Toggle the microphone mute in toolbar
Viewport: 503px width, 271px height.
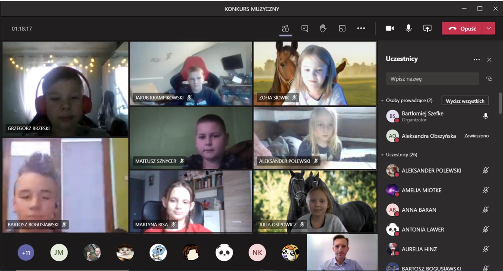[408, 29]
